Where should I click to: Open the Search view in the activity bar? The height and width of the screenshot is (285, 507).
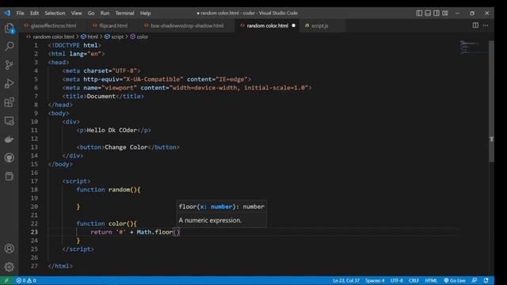click(10, 46)
